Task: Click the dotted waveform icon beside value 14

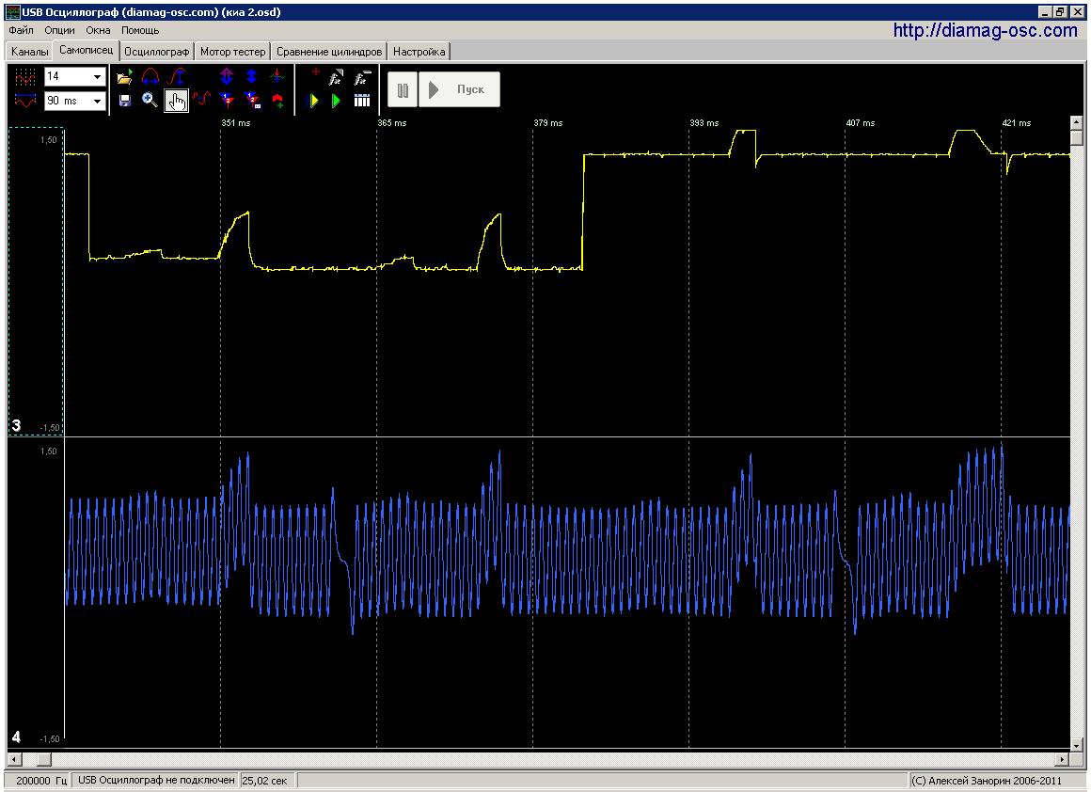Action: [x=25, y=76]
